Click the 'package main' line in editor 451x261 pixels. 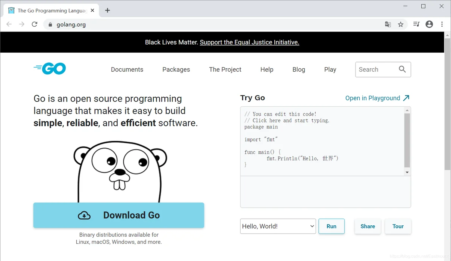261,127
